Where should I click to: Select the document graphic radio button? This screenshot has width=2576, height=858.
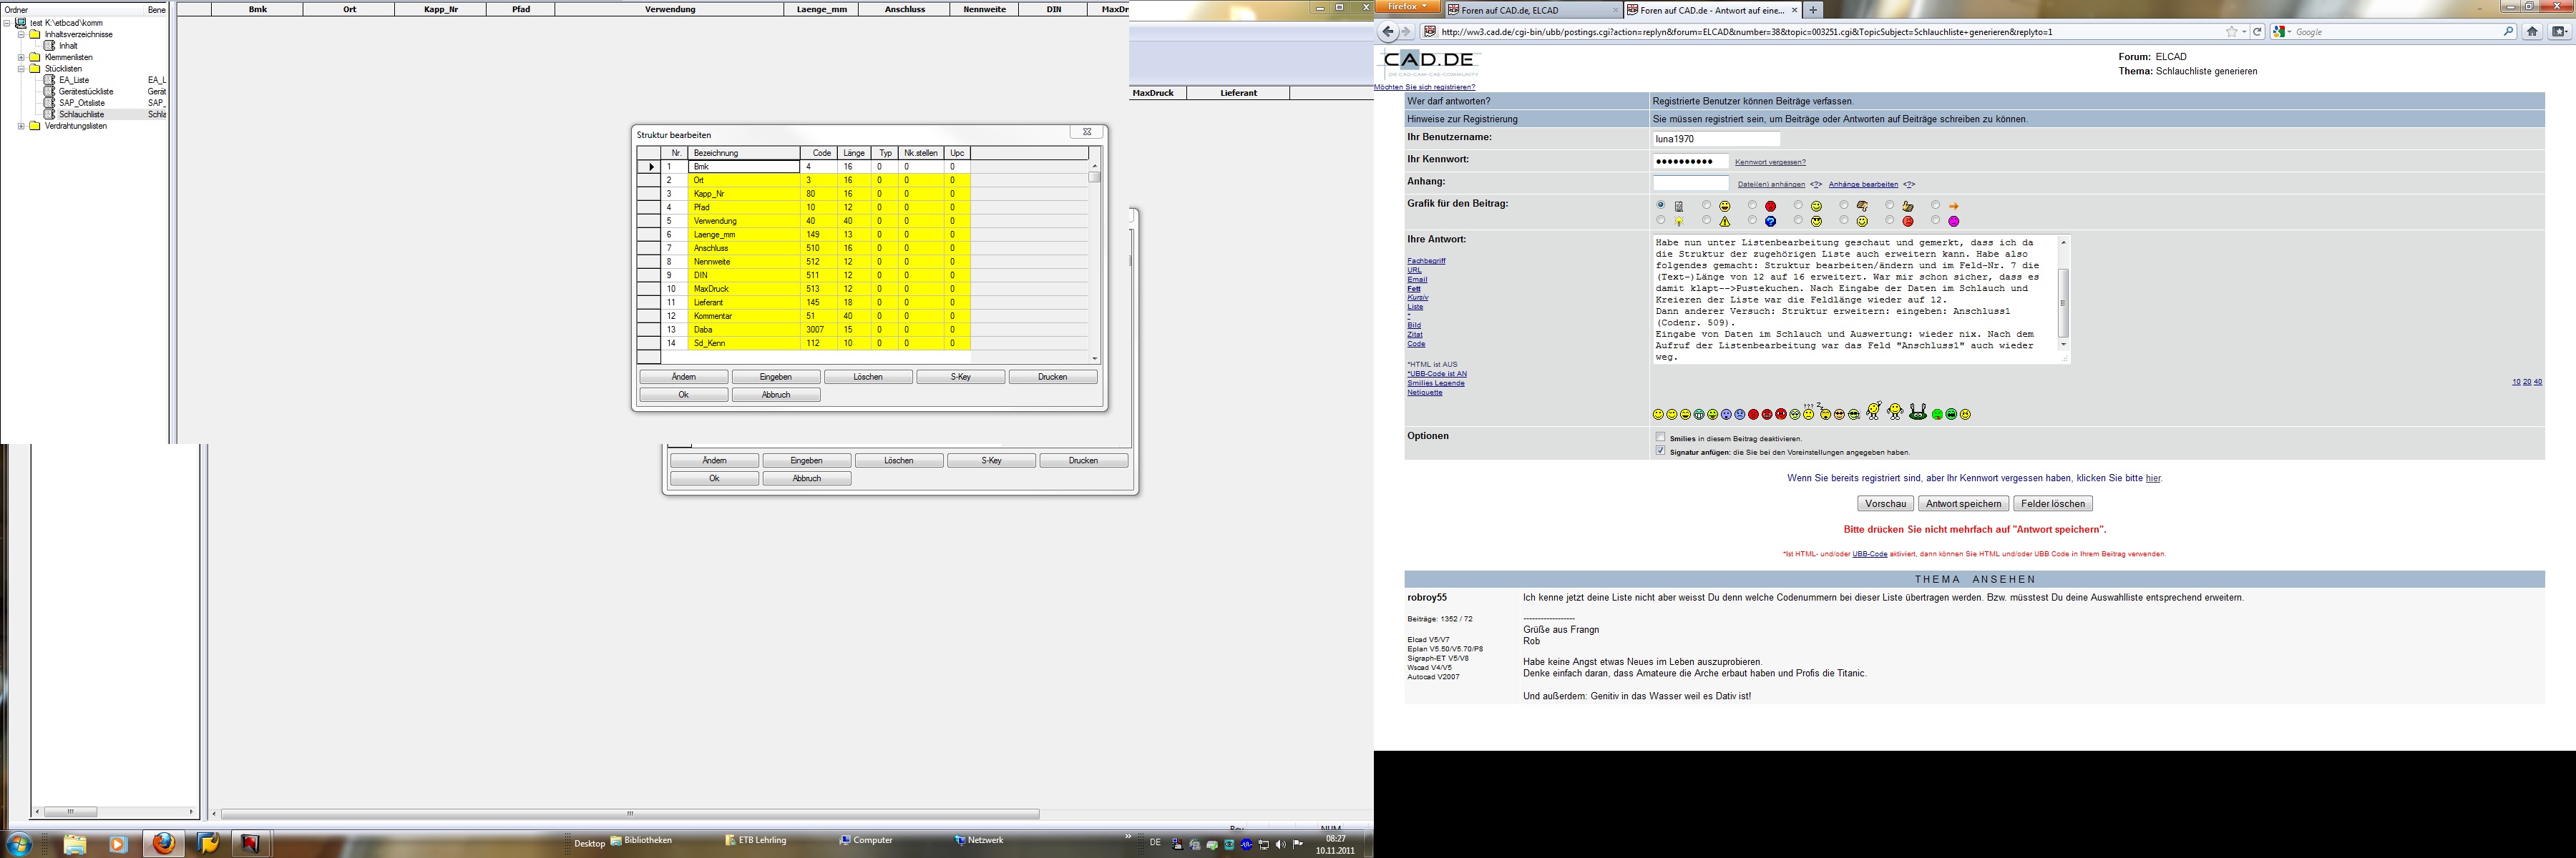tap(1661, 204)
